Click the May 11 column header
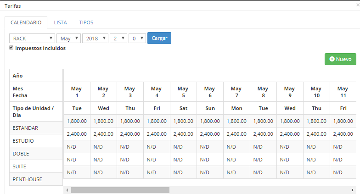Screen dimensions: 360x194 [x=342, y=92]
